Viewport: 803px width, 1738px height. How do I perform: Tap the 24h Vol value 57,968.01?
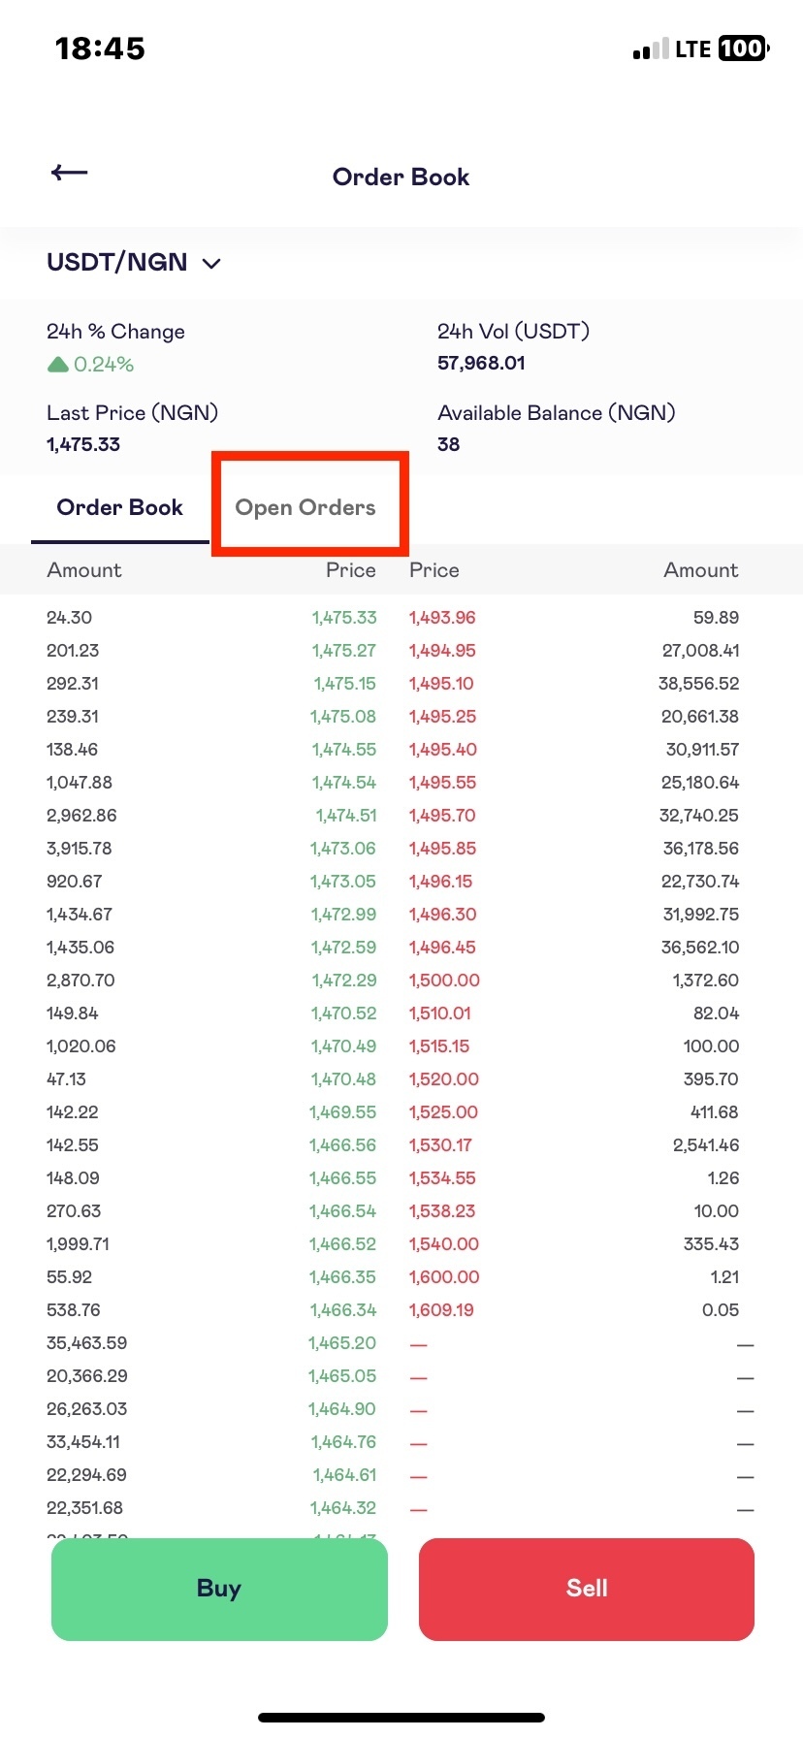coord(481,363)
